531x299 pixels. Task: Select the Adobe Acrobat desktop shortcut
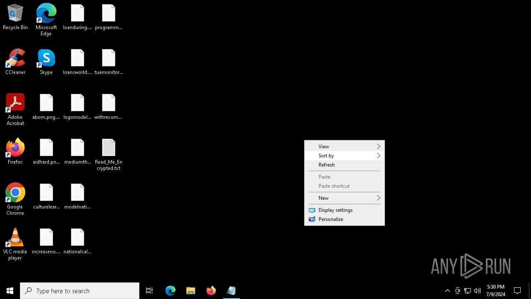[15, 110]
